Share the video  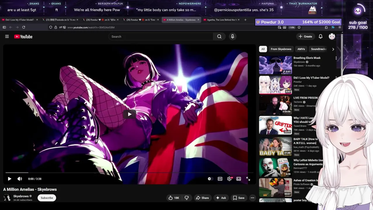coord(202,198)
